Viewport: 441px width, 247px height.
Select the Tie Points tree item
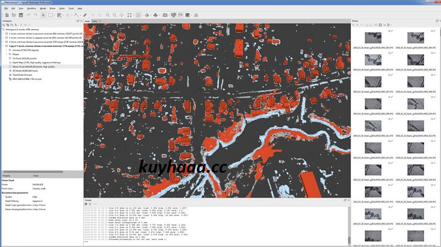(x=24, y=58)
